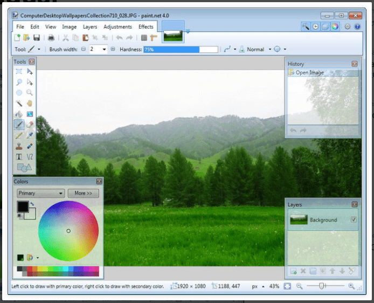This screenshot has width=374, height=303.
Task: Click the Print toolbar icon
Action: (51, 37)
